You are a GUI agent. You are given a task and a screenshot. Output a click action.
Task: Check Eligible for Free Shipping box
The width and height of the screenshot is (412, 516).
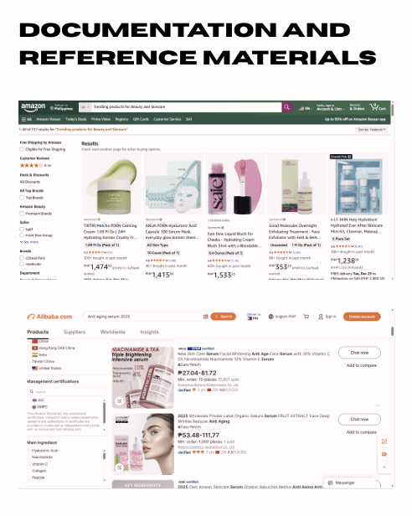click(x=22, y=149)
